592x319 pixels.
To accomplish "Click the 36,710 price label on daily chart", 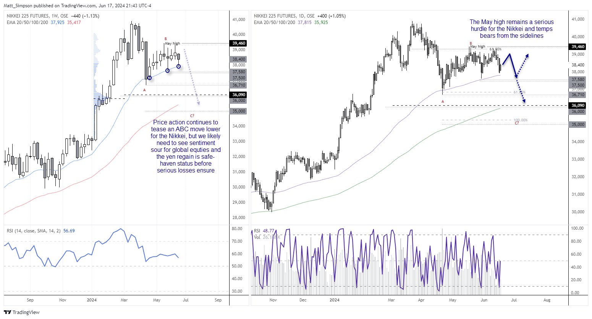I will (578, 95).
